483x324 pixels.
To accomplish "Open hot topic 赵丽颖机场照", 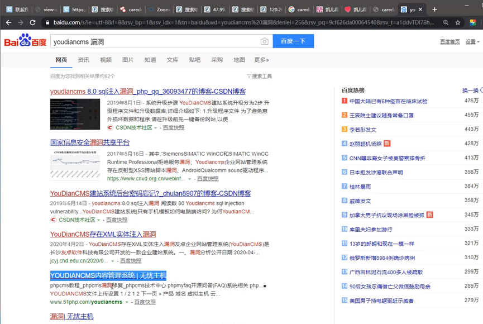I will [x=365, y=144].
